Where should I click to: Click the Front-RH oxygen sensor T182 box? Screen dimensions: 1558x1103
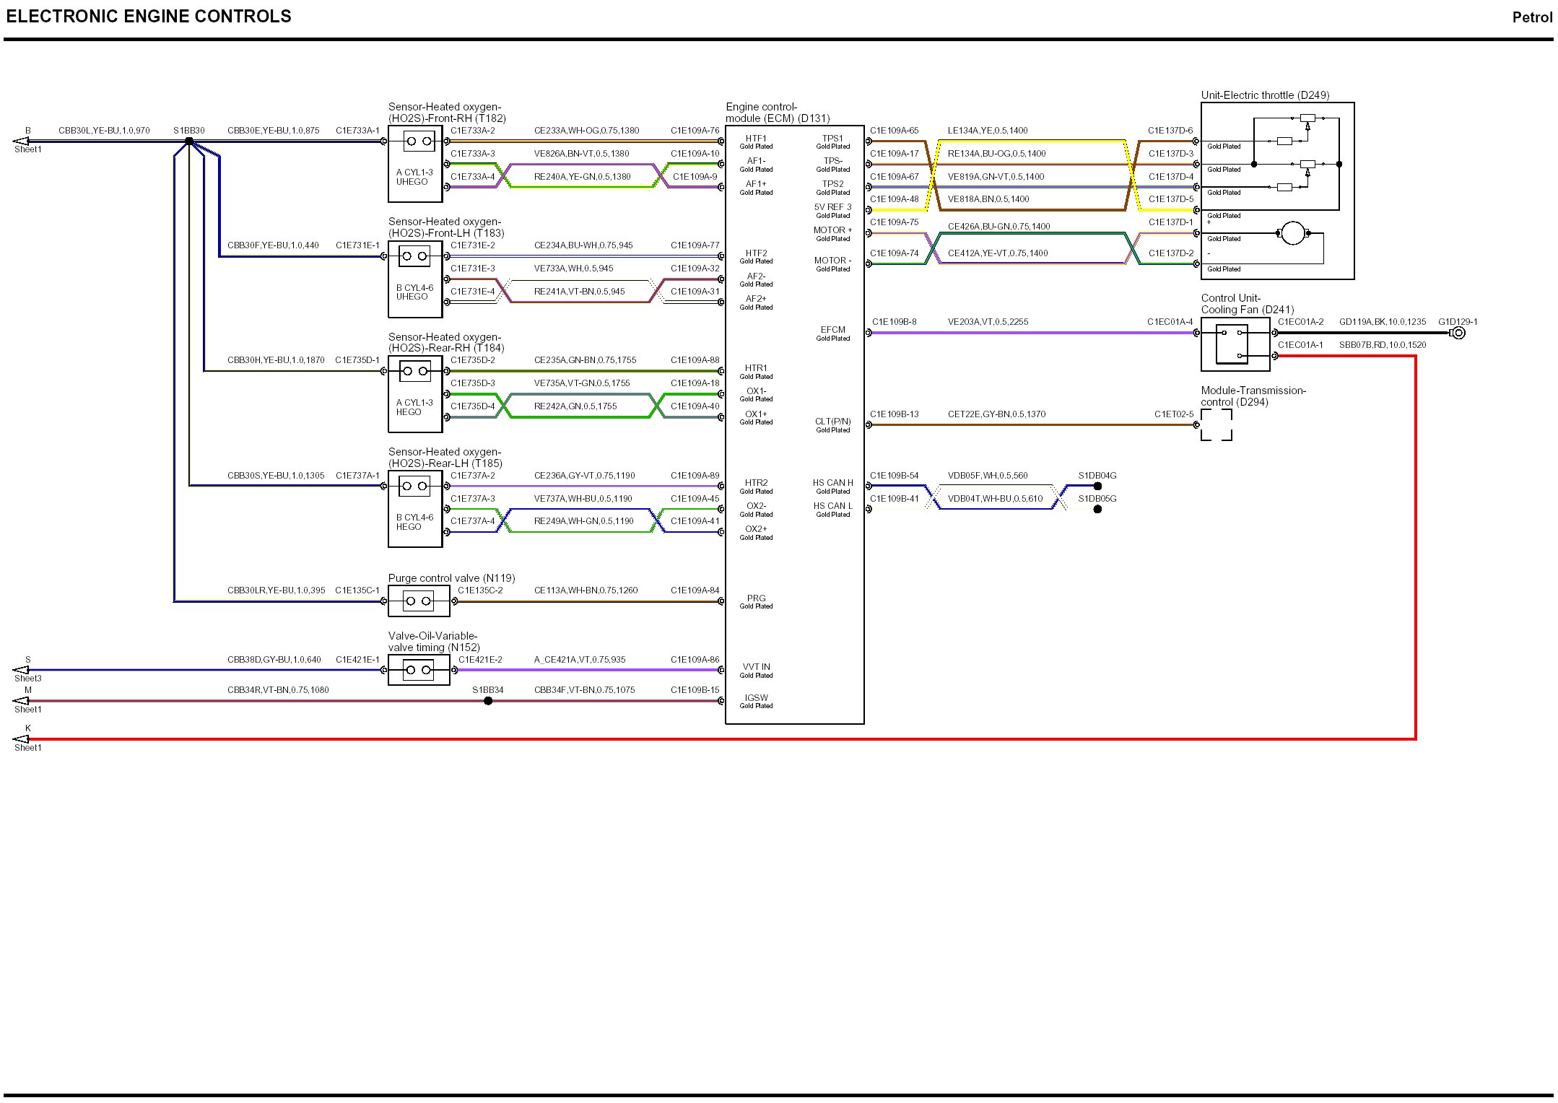[x=415, y=164]
